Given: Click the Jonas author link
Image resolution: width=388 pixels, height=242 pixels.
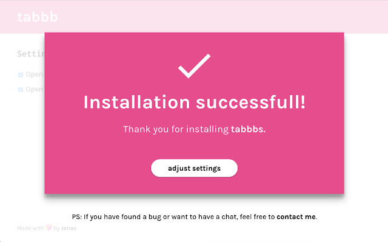Looking at the screenshot, I should click(69, 229).
